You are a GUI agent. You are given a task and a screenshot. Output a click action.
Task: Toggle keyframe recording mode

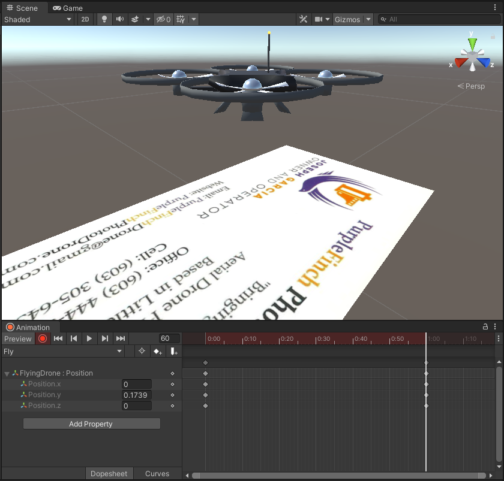pyautogui.click(x=43, y=339)
